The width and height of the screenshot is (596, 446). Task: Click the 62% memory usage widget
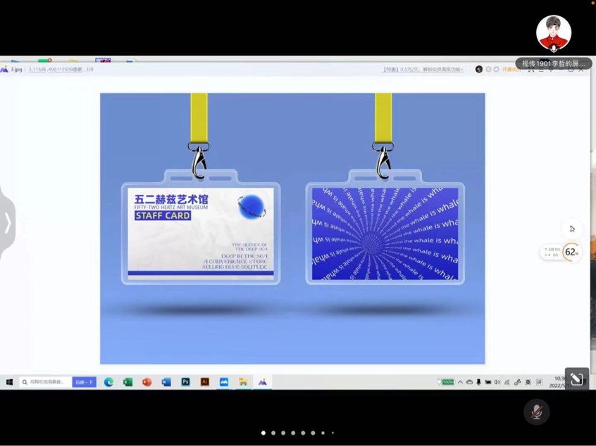point(571,252)
